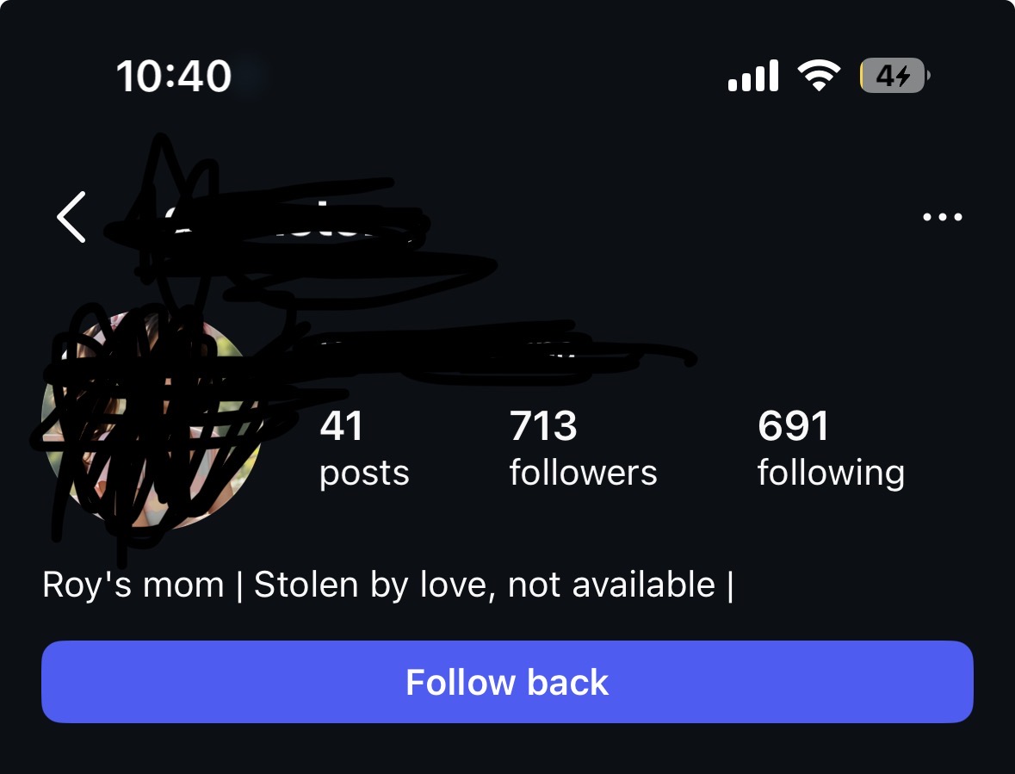Tap the number 691 above following
This screenshot has width=1015, height=774.
coord(793,426)
